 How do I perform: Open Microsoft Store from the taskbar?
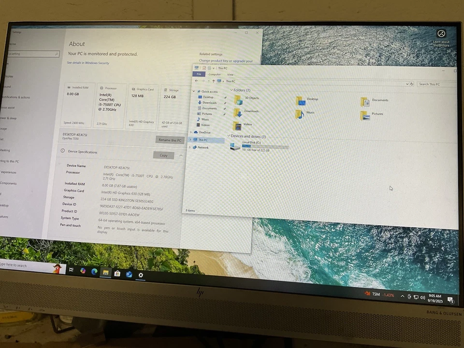pyautogui.click(x=117, y=274)
